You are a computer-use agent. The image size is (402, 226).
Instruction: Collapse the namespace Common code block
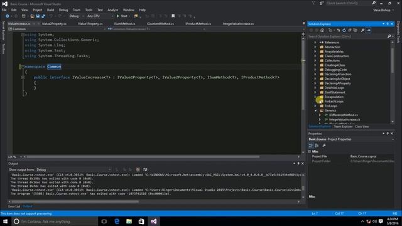(23, 67)
